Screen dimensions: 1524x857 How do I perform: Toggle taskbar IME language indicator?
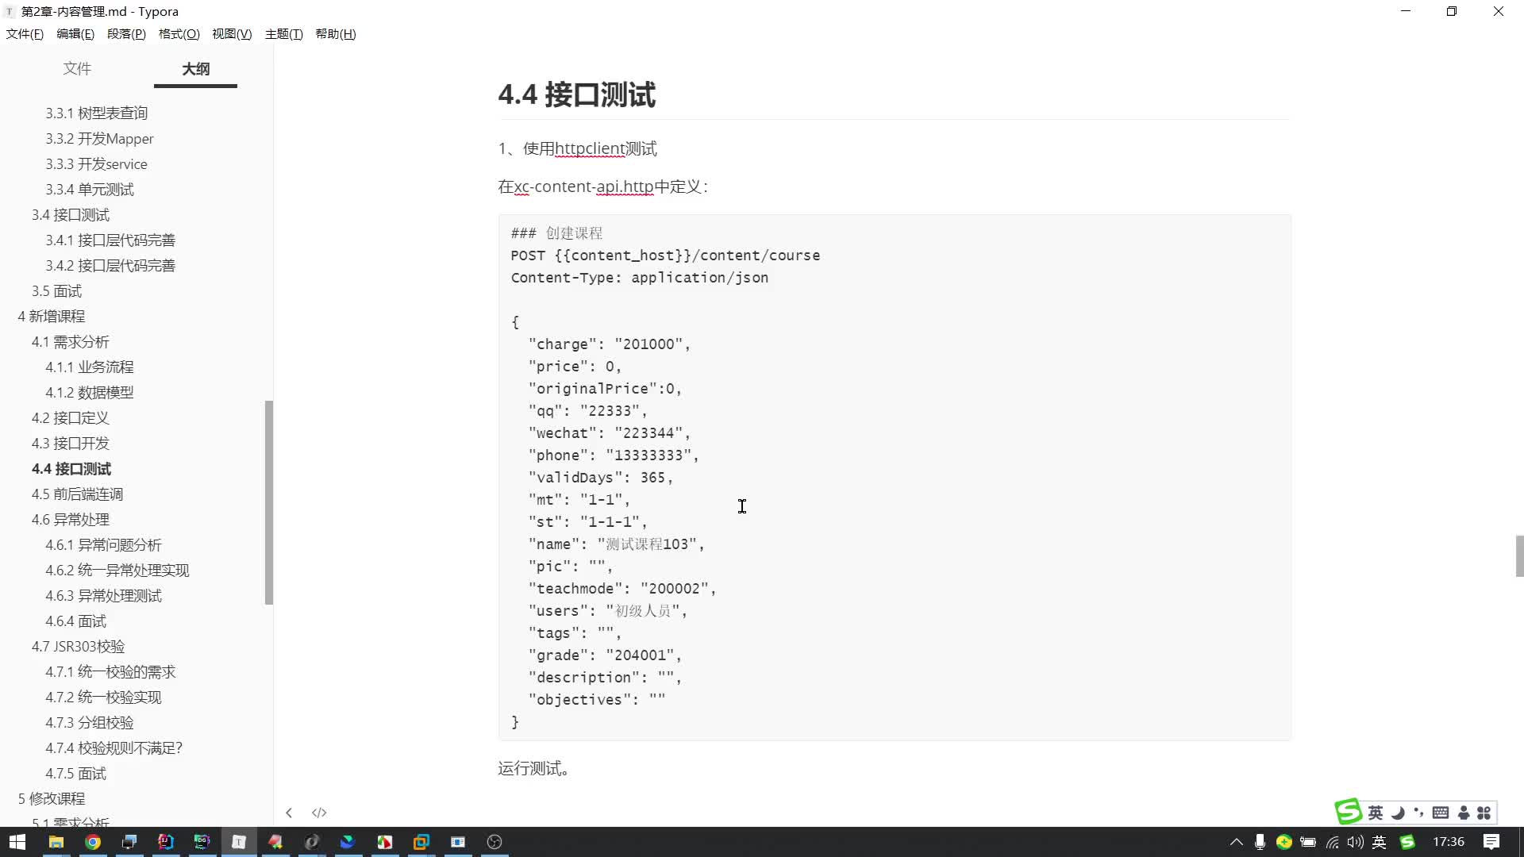[1380, 842]
